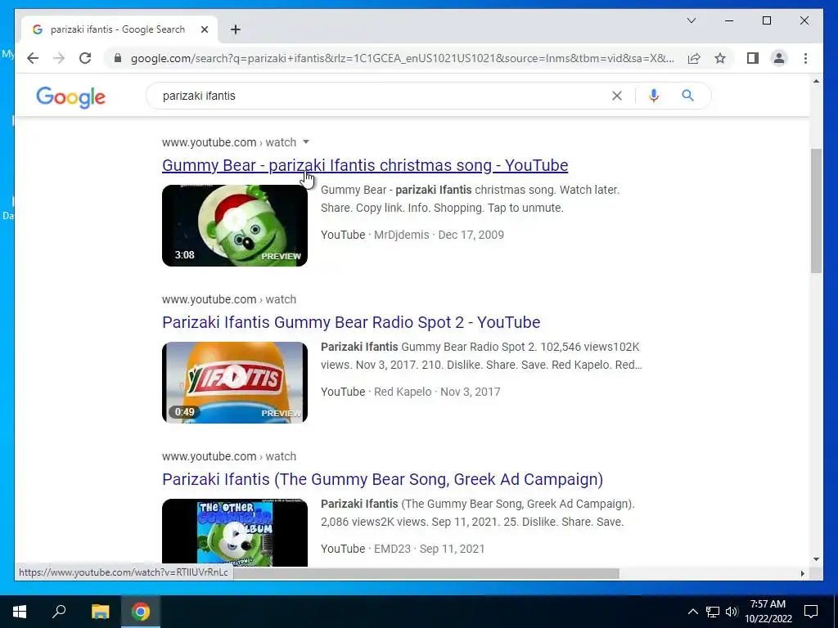Image resolution: width=838 pixels, height=628 pixels.
Task: Open the Windows Start menu
Action: (20, 612)
